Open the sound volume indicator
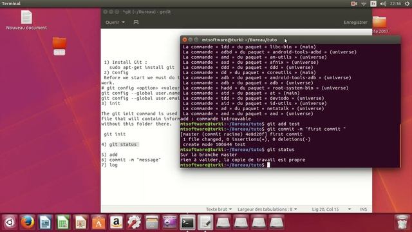This screenshot has width=412, height=232. [x=383, y=3]
